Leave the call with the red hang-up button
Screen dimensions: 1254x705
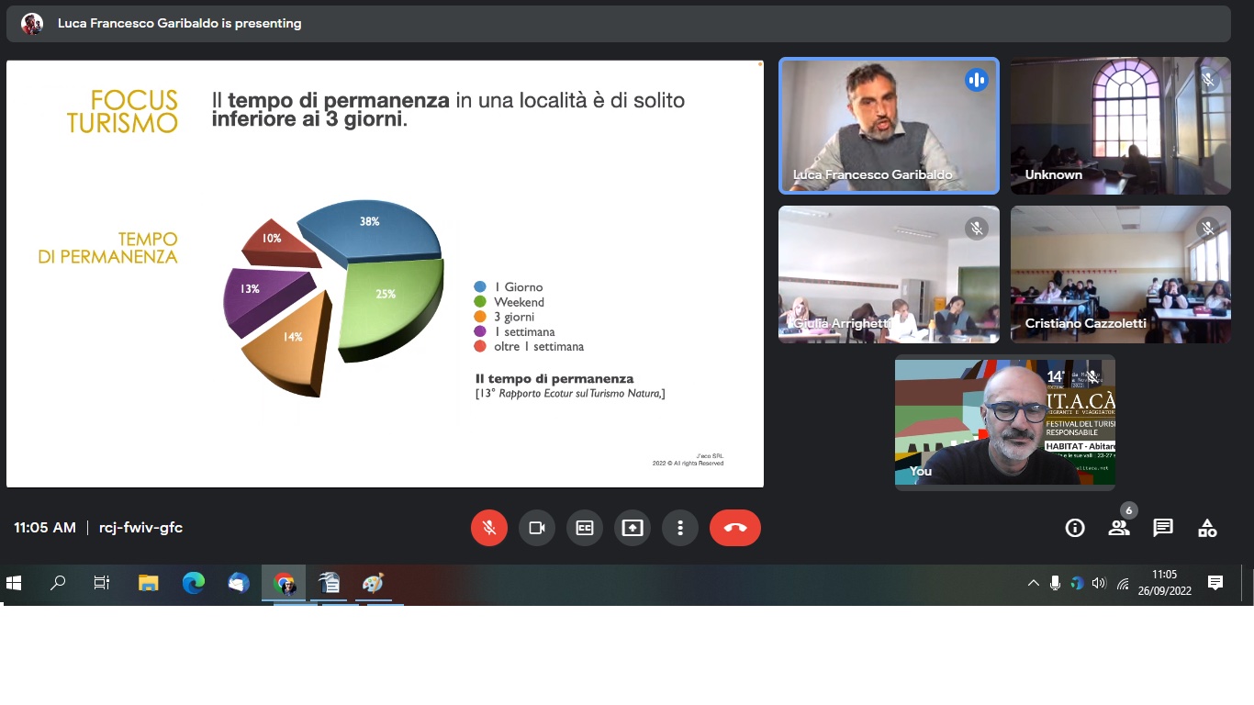pos(734,528)
